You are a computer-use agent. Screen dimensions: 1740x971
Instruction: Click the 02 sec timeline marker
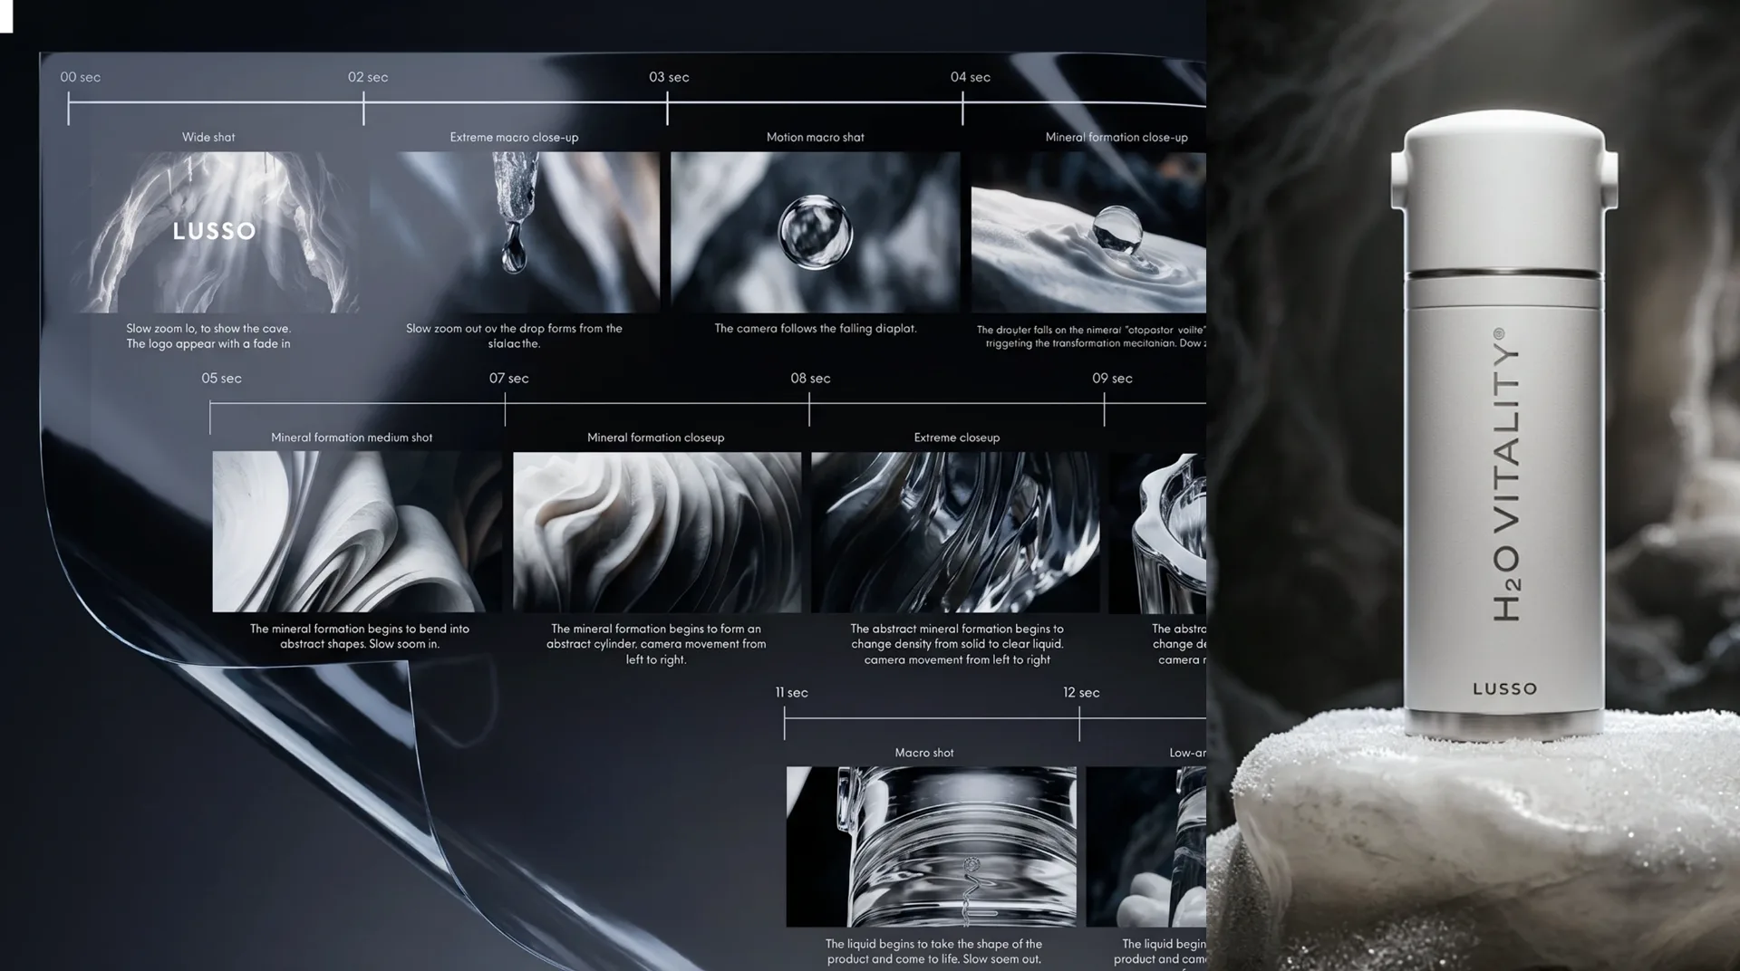pyautogui.click(x=368, y=77)
